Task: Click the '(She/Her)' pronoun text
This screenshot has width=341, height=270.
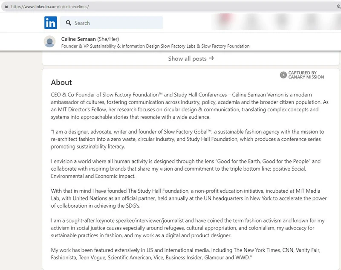Action: coord(108,39)
